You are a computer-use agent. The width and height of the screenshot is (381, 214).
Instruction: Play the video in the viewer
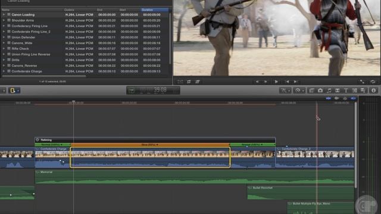coord(276,82)
